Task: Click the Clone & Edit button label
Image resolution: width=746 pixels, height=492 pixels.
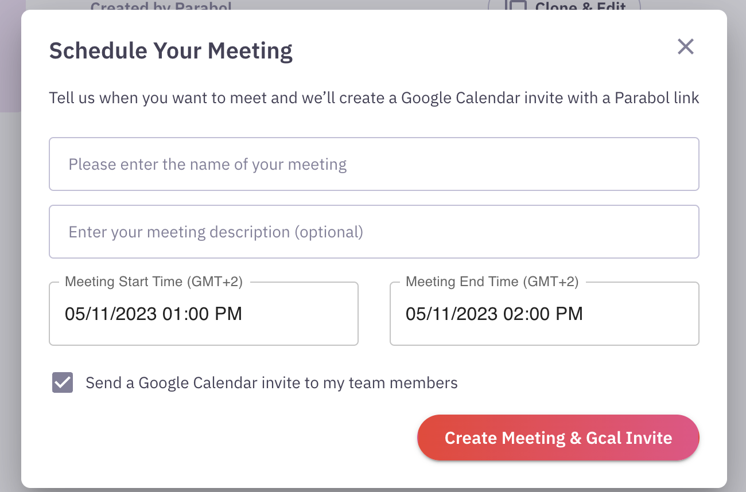Action: [580, 6]
